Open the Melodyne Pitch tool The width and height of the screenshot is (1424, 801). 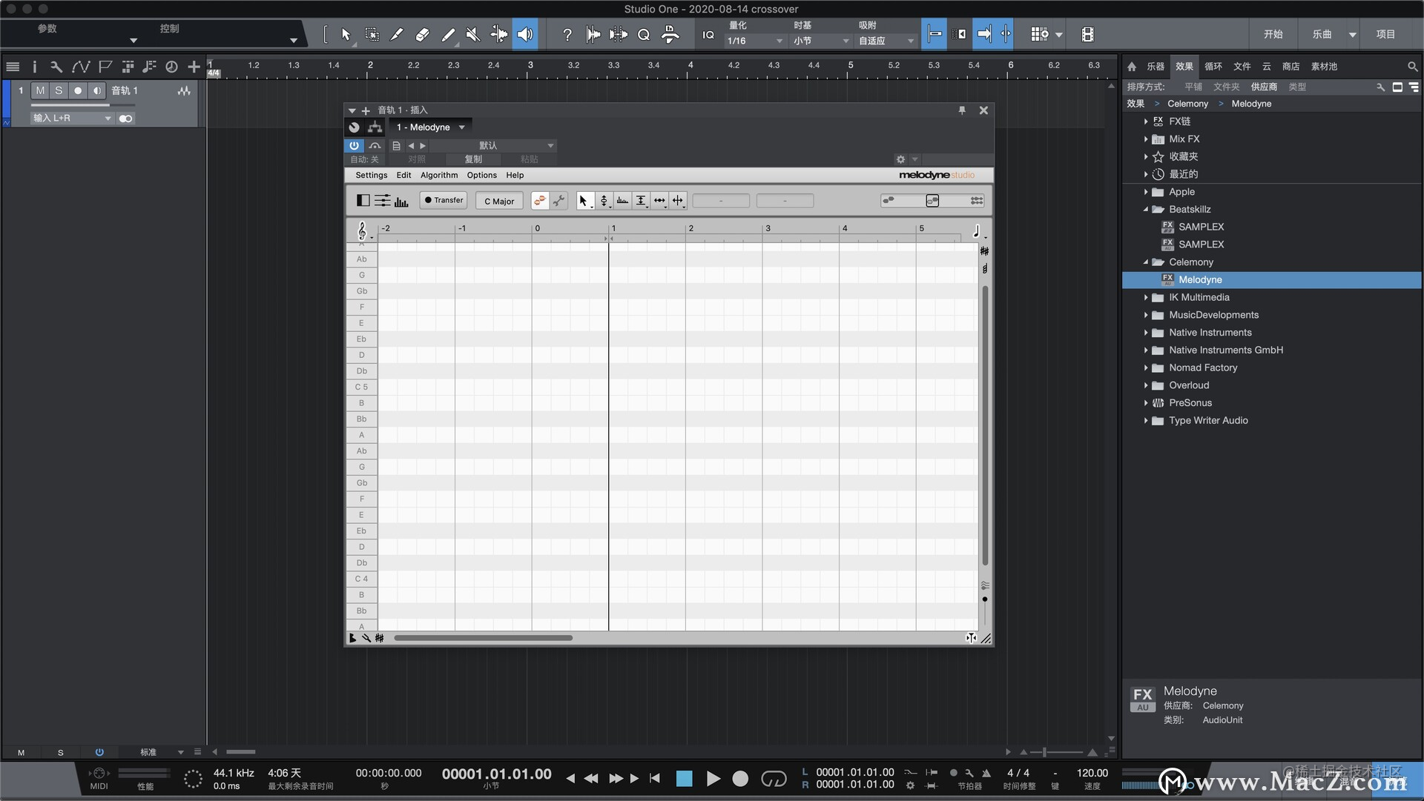[604, 200]
